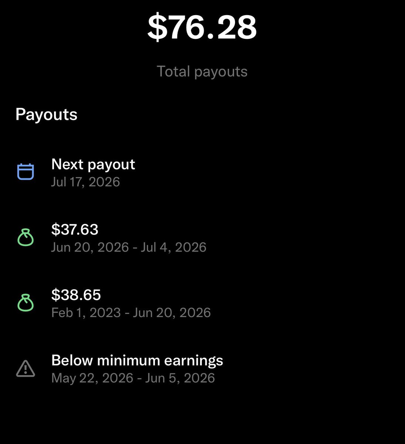Open the Next payout entry title
This screenshot has width=405, height=444.
point(93,164)
